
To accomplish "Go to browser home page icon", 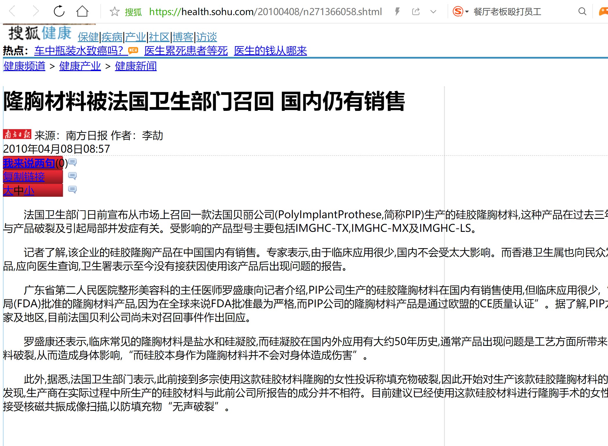I will click(82, 11).
